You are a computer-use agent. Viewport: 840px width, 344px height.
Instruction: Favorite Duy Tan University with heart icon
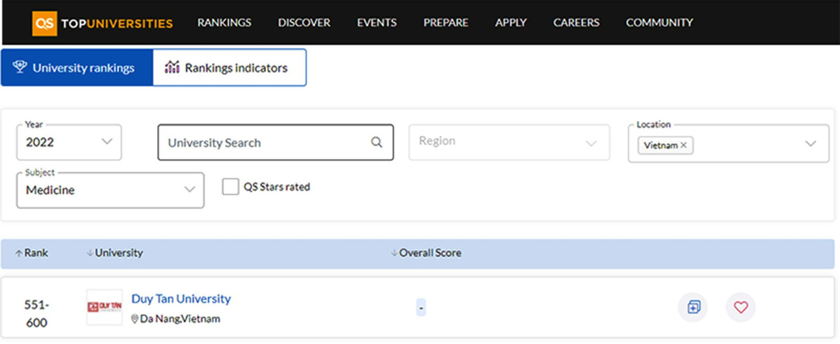pos(740,307)
